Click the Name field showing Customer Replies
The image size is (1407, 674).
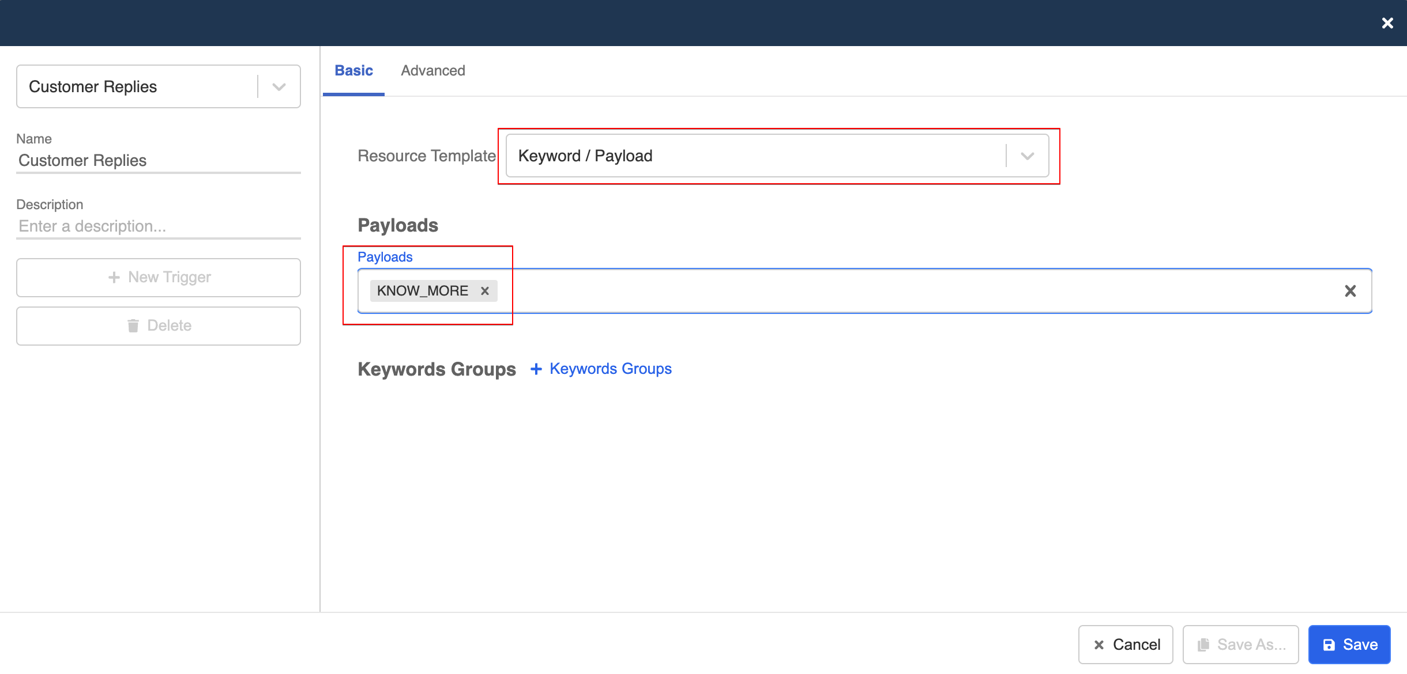[159, 160]
